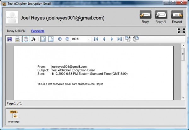The width and height of the screenshot is (189, 130).
Task: Zoom out with the minus icon
Action: click(x=67, y=39)
